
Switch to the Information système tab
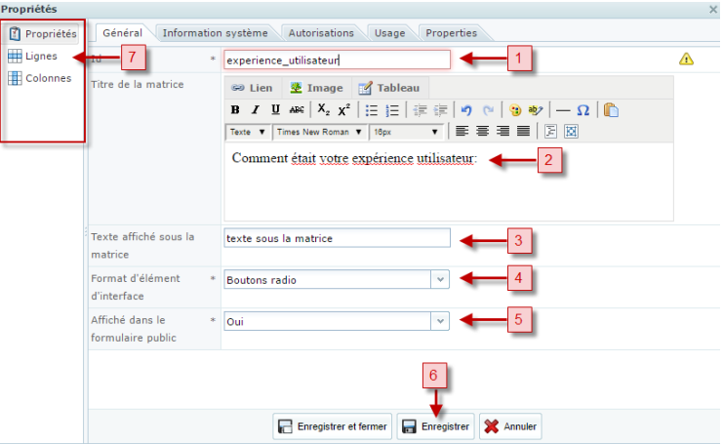tap(215, 32)
